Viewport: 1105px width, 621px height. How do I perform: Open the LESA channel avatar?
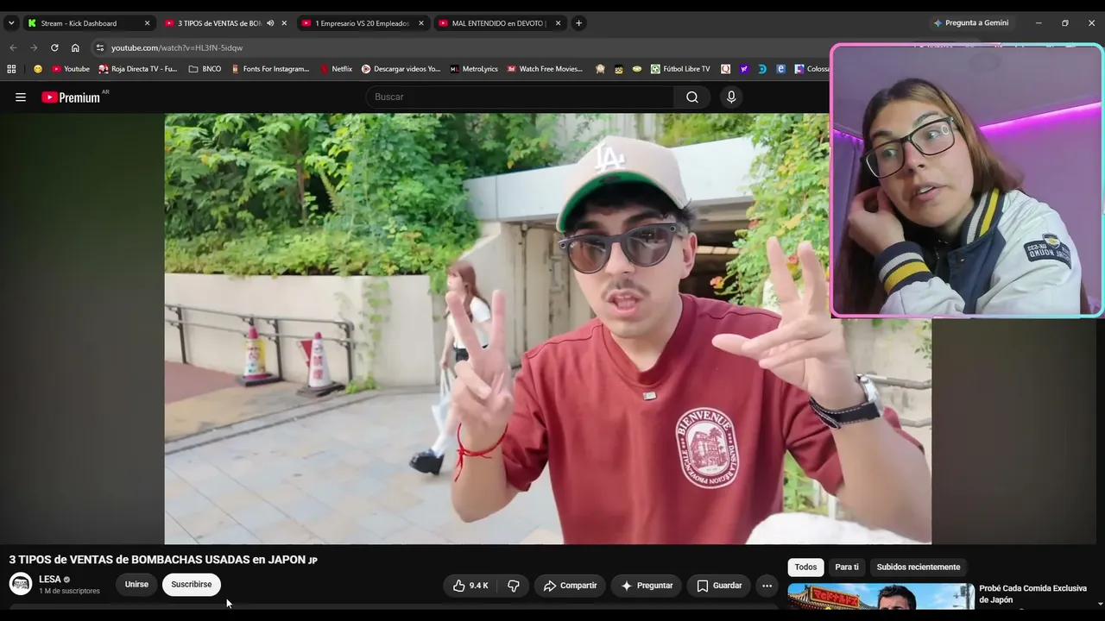coord(21,584)
